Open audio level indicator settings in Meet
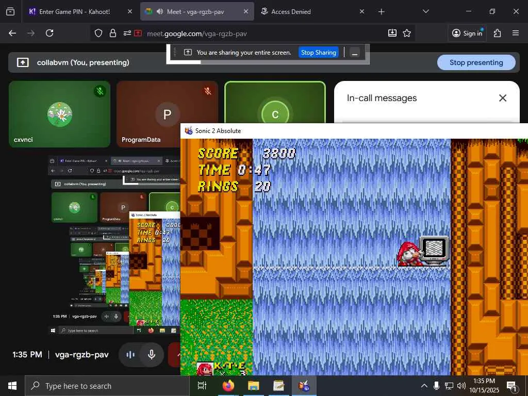528x396 pixels. tap(130, 355)
